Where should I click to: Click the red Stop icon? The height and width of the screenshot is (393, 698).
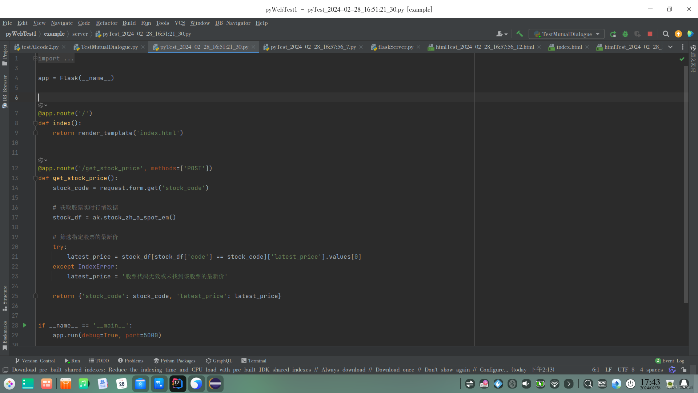tap(650, 34)
